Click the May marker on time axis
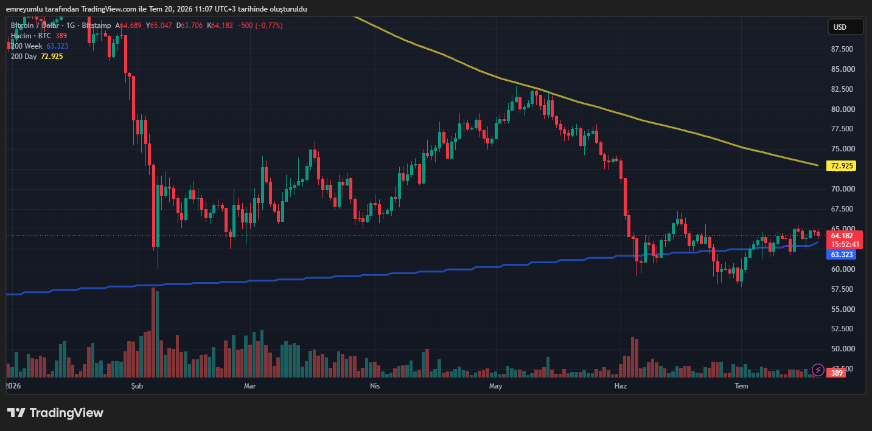 coord(496,386)
